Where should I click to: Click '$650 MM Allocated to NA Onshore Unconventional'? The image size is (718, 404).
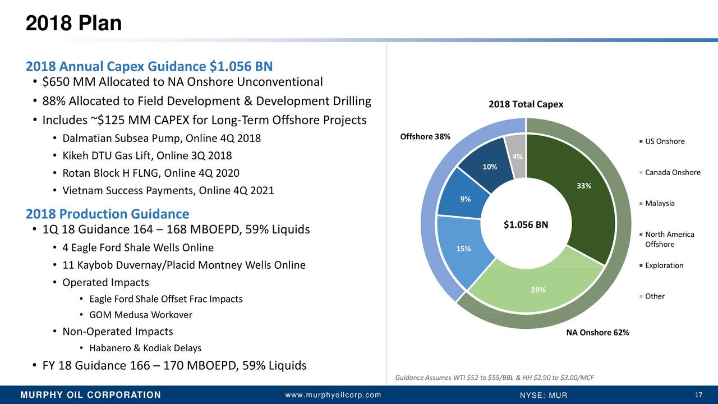click(182, 82)
